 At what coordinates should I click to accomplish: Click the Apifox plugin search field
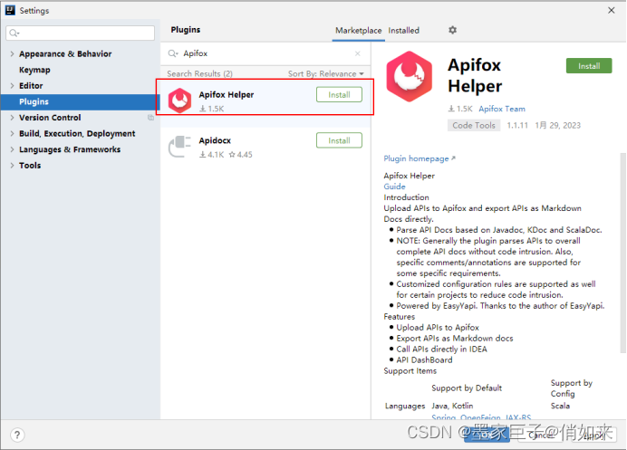coord(264,53)
